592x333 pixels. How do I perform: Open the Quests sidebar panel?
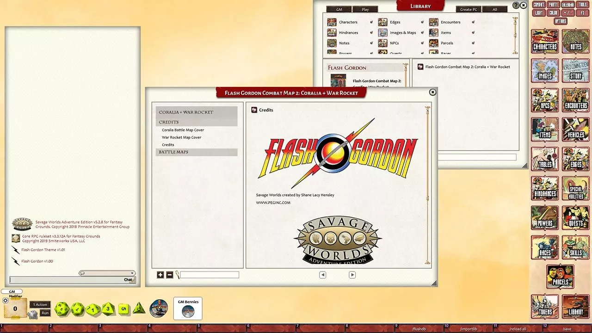pyautogui.click(x=576, y=219)
